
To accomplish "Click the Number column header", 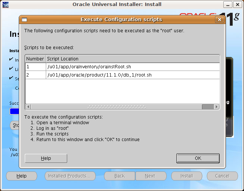I will (36, 59).
